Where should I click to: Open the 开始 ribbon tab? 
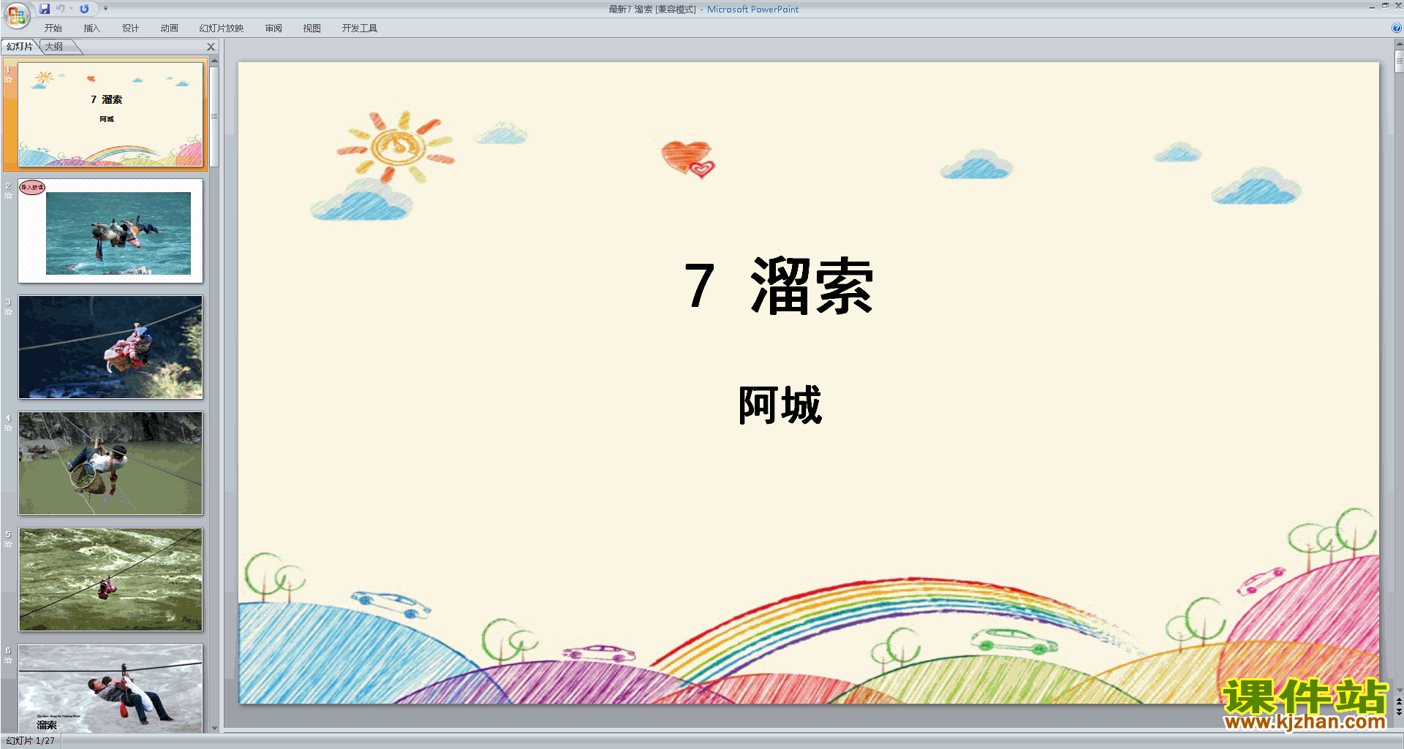pos(53,28)
